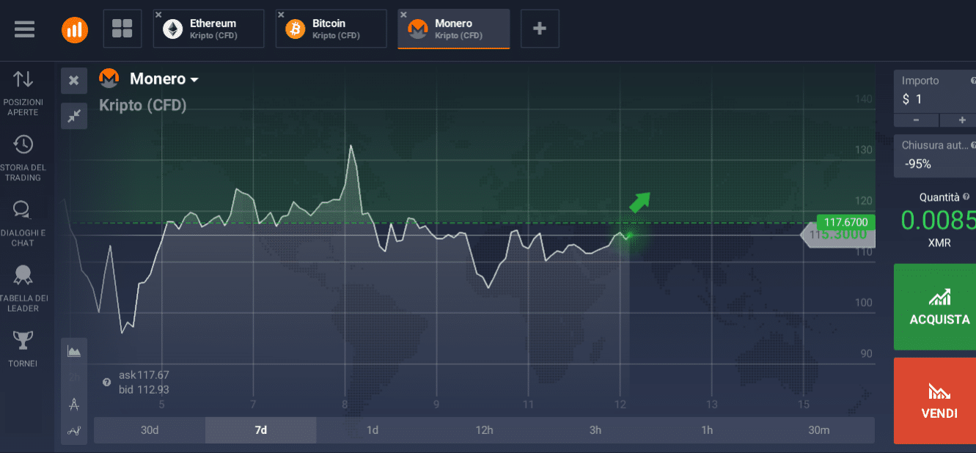Click the current price point on chart
The width and height of the screenshot is (976, 453).
click(x=628, y=235)
